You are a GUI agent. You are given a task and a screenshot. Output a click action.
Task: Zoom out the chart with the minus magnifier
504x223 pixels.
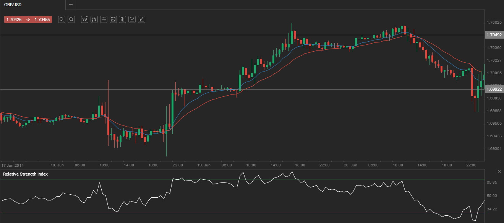point(62,19)
